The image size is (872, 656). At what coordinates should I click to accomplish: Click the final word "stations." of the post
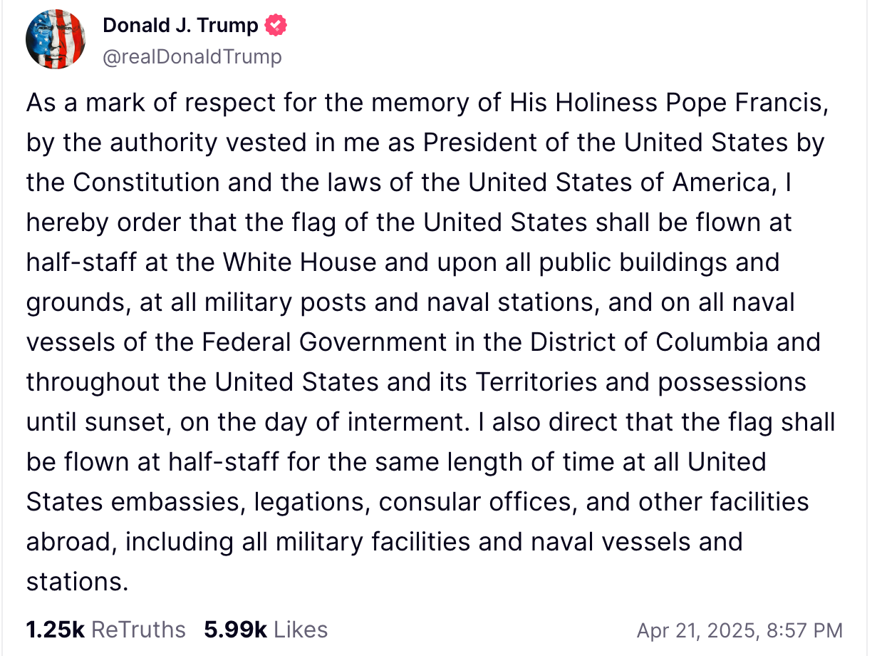click(x=77, y=582)
